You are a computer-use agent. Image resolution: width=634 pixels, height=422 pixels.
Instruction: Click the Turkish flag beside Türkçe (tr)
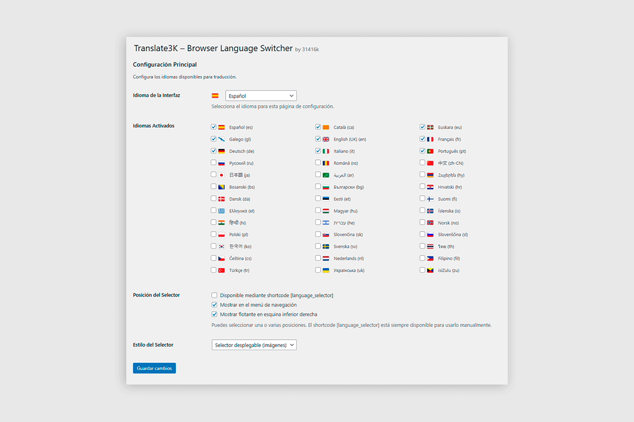point(222,270)
